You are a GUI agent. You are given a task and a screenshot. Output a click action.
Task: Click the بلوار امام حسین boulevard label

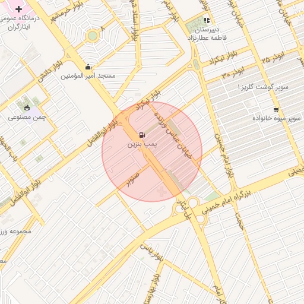pos(224,156)
